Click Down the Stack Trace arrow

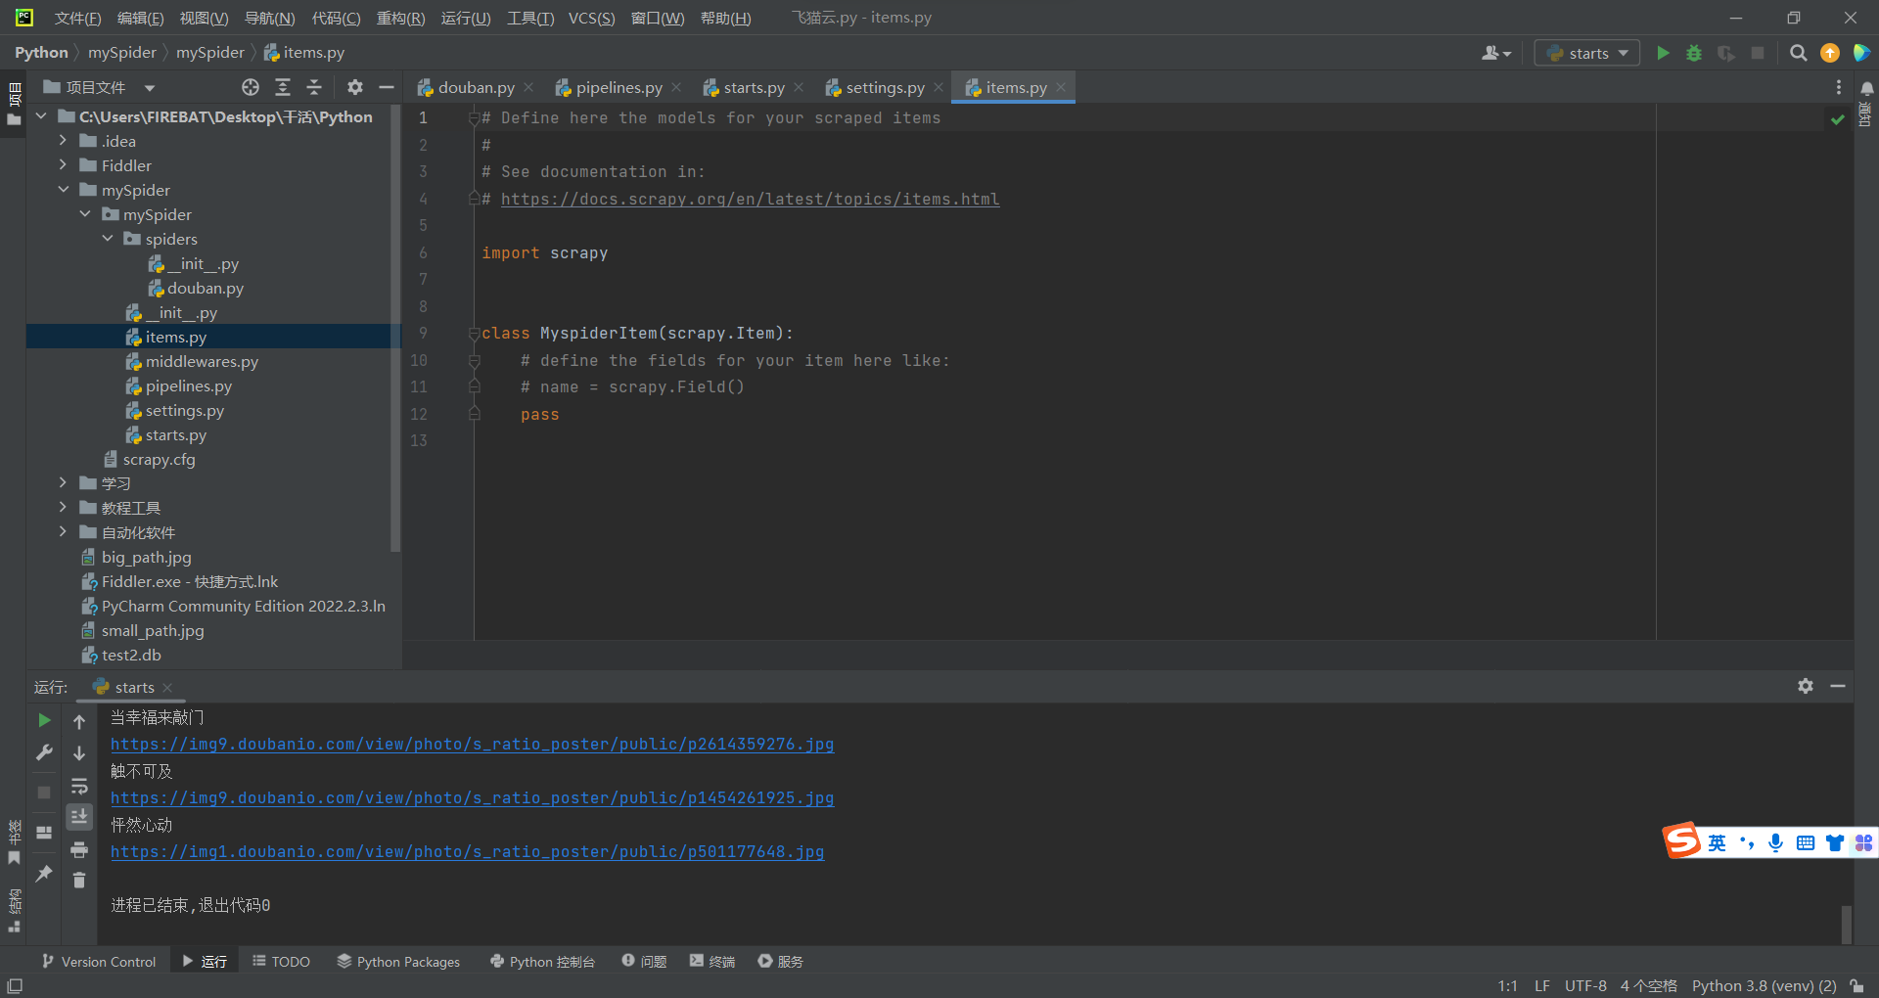(x=79, y=753)
